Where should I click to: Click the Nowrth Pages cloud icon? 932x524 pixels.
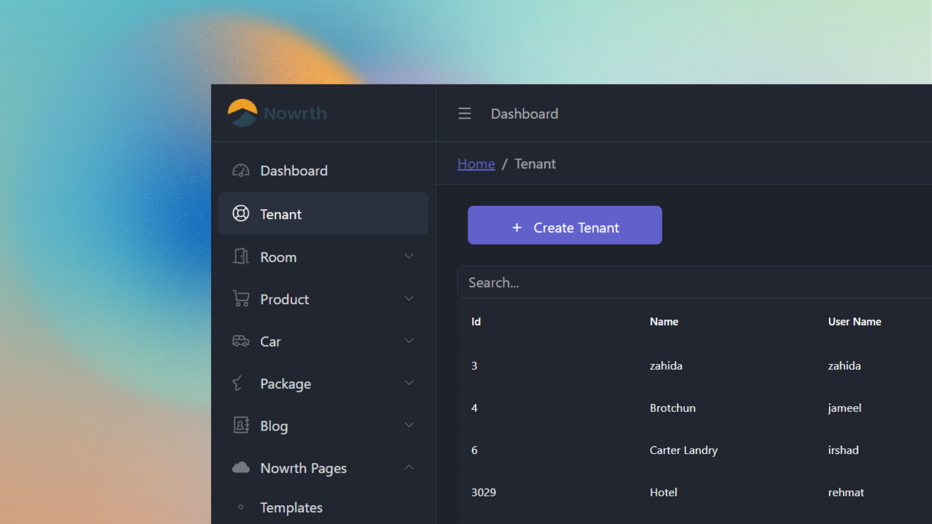coord(241,467)
